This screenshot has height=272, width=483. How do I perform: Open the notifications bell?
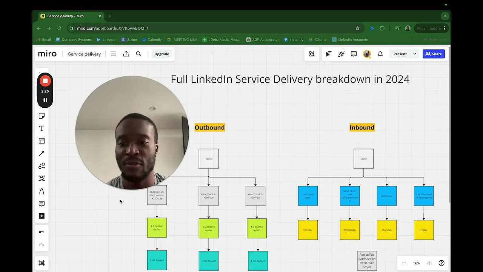(x=380, y=54)
